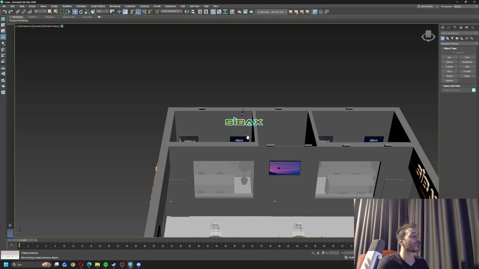The width and height of the screenshot is (479, 269).
Task: Click the object name field showing 7 Objects Selected
Action: coord(456,90)
